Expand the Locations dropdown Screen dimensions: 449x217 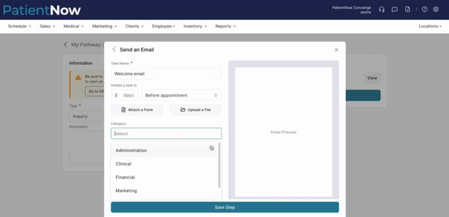click(x=430, y=26)
